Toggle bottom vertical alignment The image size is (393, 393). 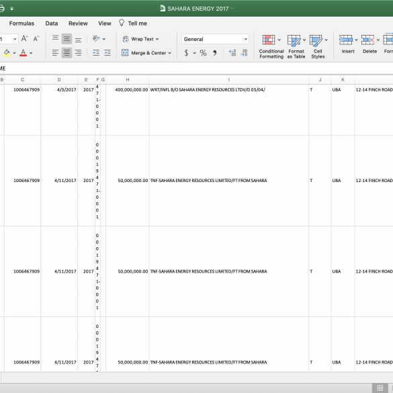click(78, 38)
